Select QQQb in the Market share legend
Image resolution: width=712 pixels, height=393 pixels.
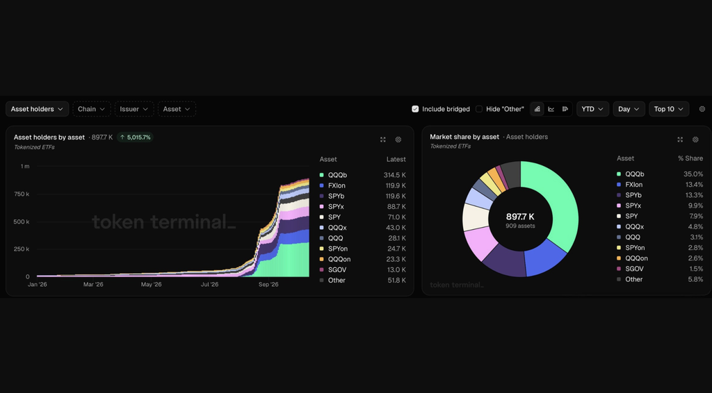click(x=634, y=174)
